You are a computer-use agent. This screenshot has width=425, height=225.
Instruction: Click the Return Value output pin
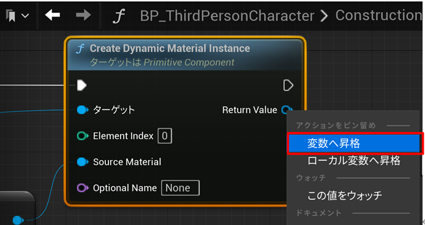(287, 110)
